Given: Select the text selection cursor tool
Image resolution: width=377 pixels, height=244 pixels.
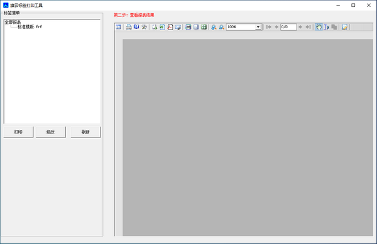Looking at the screenshot, I should 326,27.
